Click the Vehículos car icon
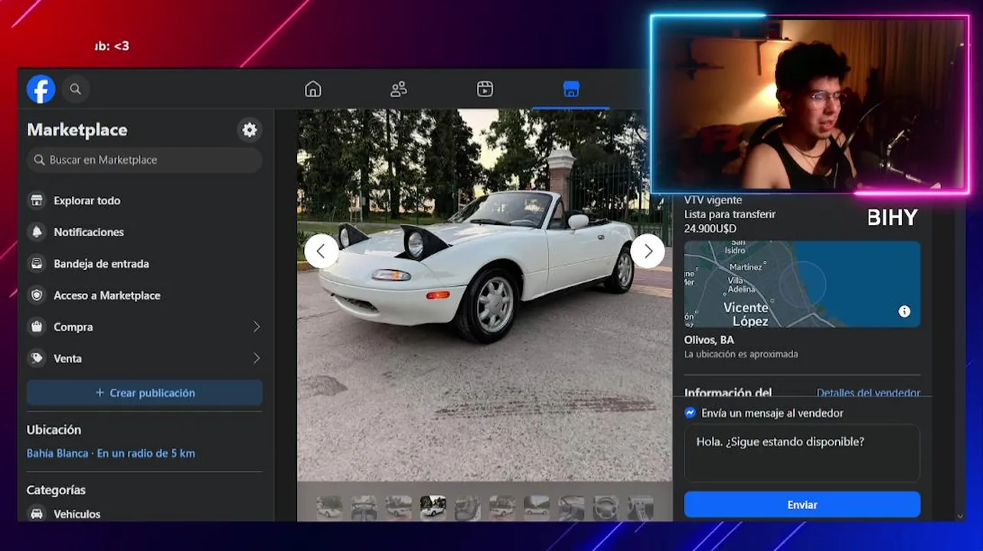Image resolution: width=983 pixels, height=551 pixels. [36, 514]
